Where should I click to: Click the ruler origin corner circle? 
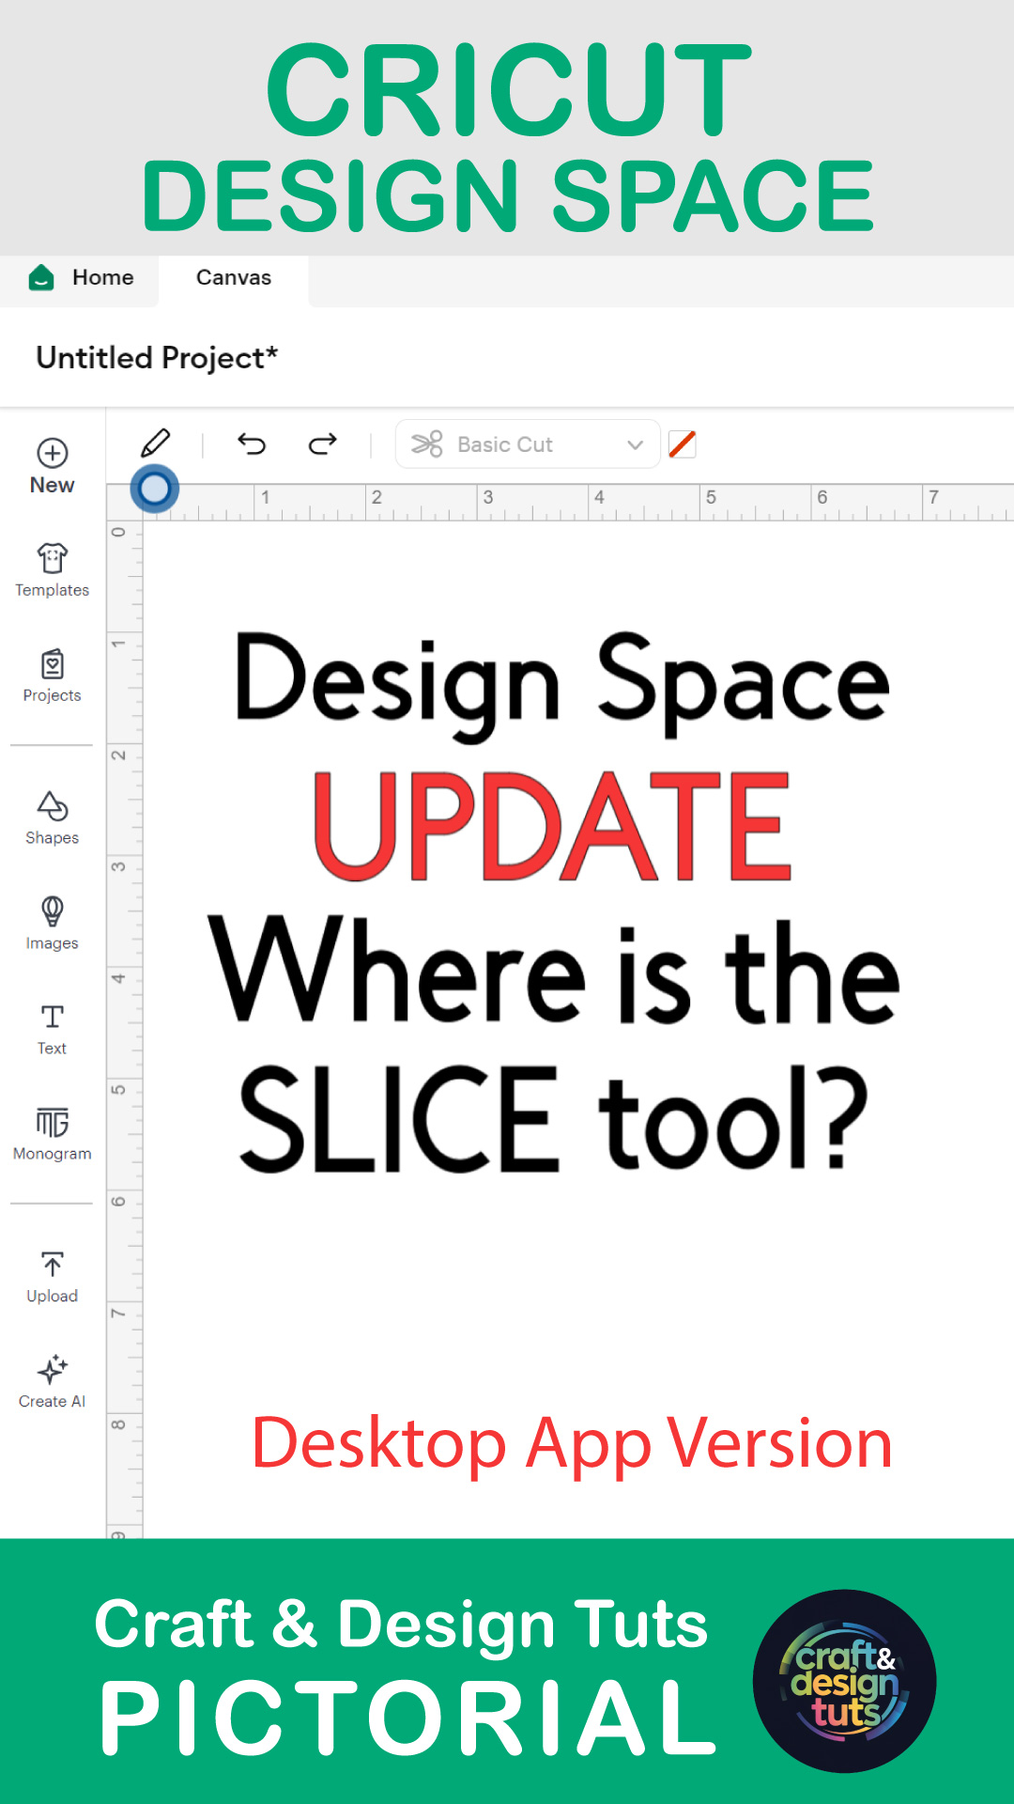(x=154, y=489)
